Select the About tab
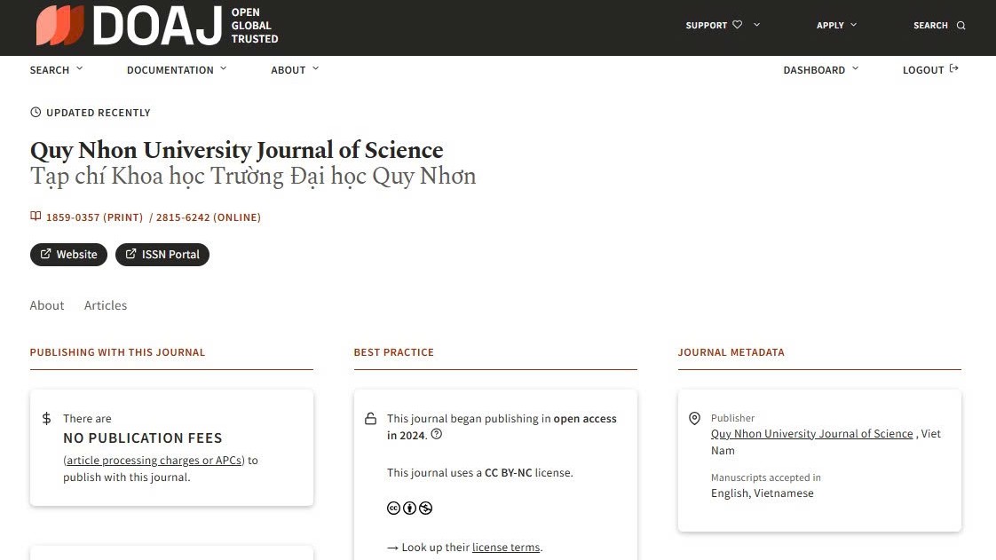Viewport: 996px width, 560px height. pyautogui.click(x=47, y=305)
